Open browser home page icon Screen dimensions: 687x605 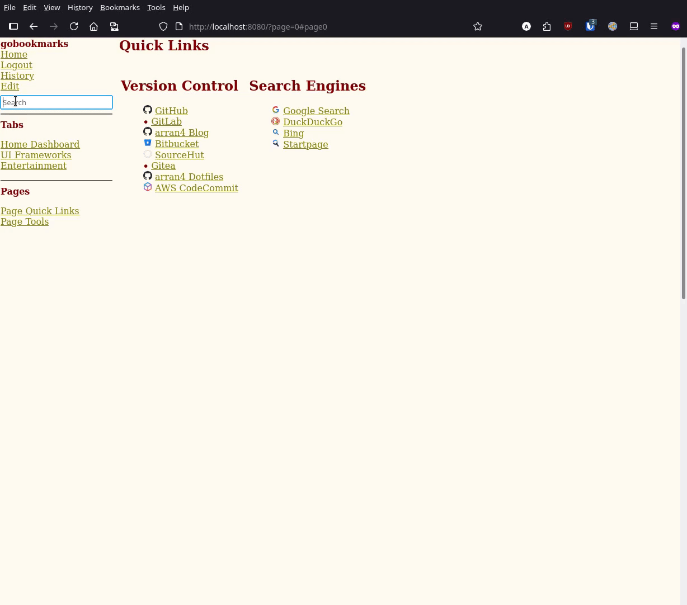[x=94, y=26]
